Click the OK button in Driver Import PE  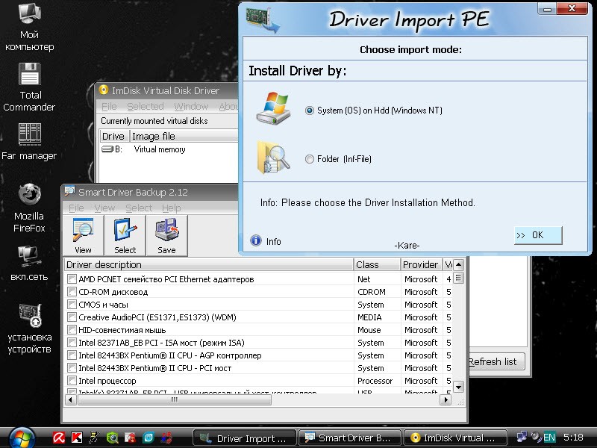point(537,235)
